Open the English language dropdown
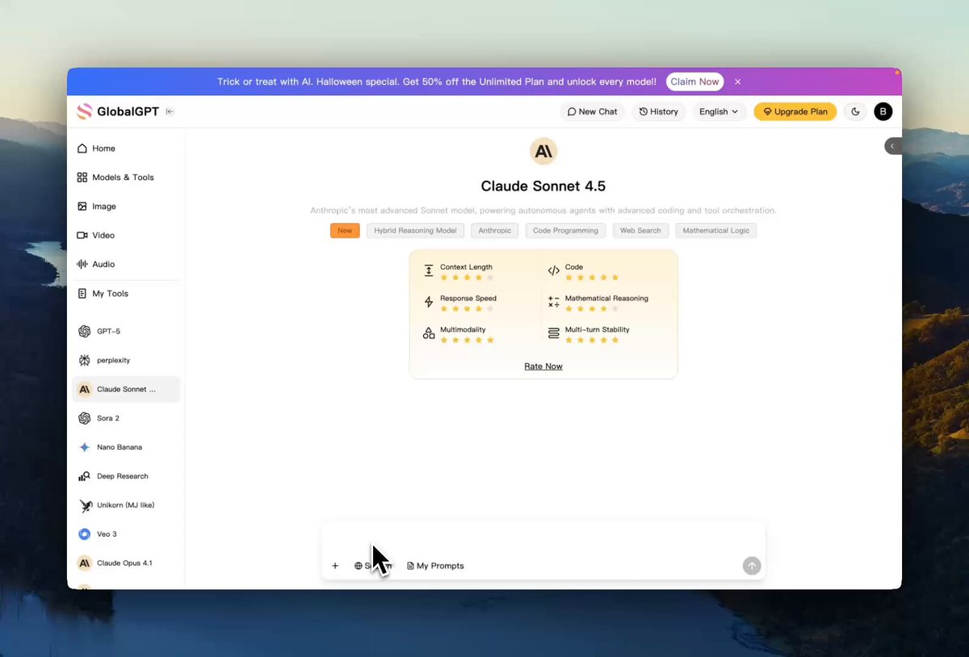This screenshot has width=969, height=657. [719, 111]
